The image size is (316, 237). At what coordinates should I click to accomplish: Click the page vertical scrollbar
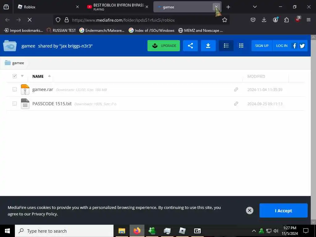(x=313, y=130)
